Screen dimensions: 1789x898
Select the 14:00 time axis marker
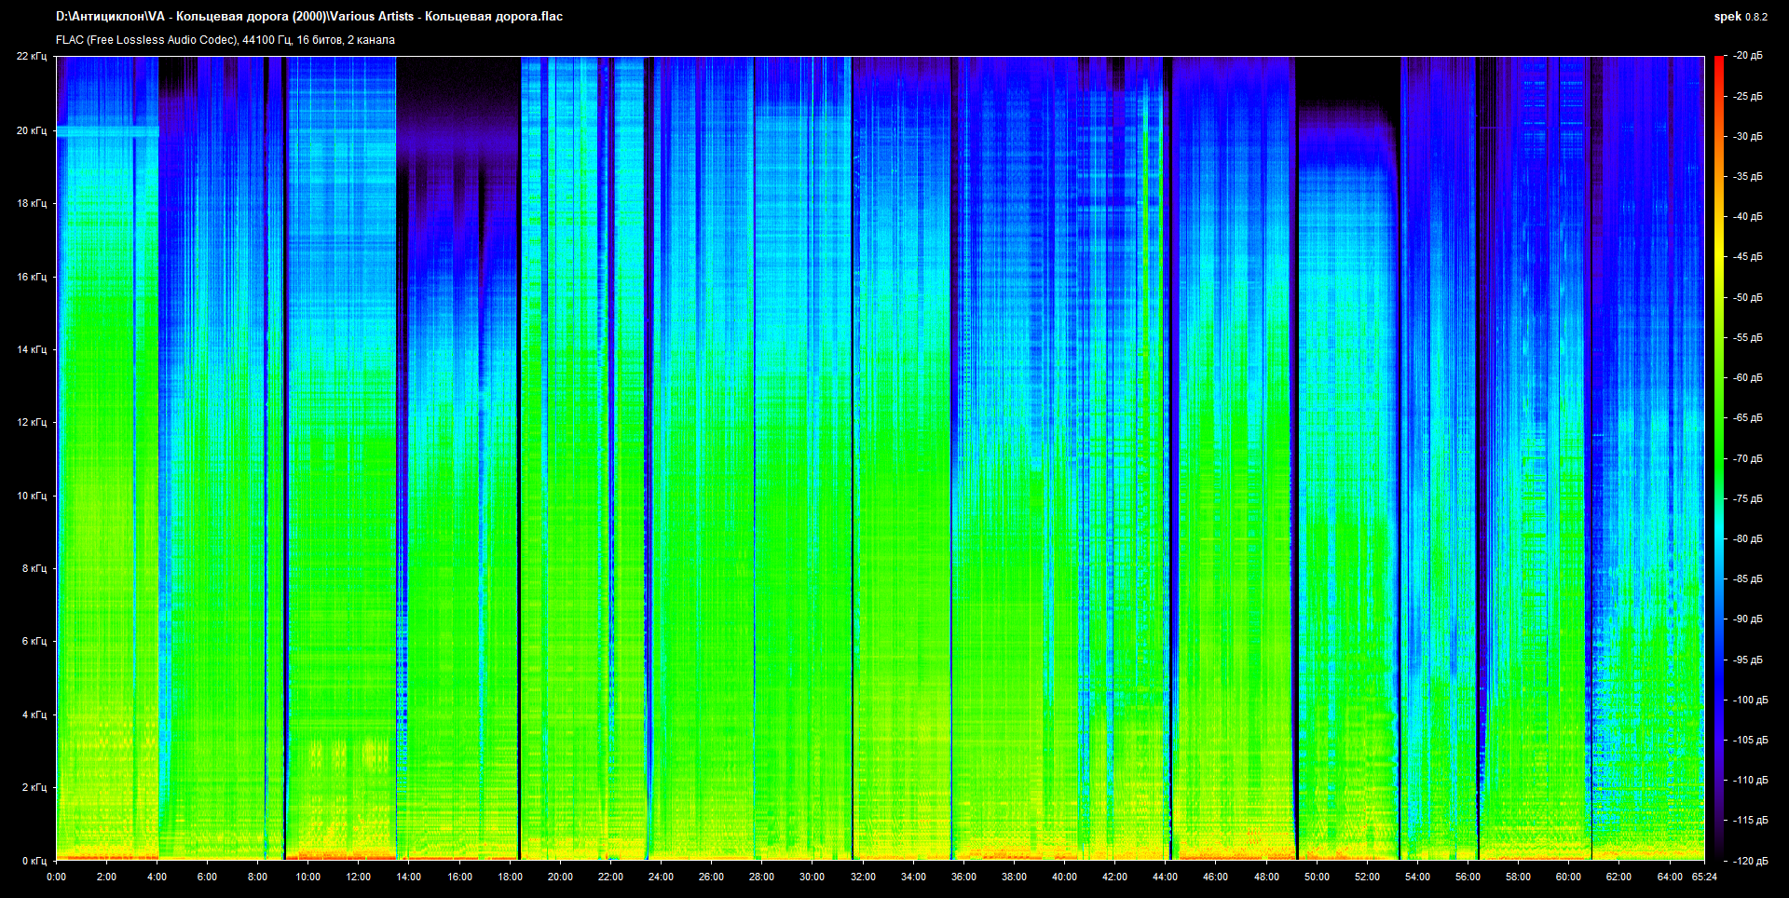(409, 877)
